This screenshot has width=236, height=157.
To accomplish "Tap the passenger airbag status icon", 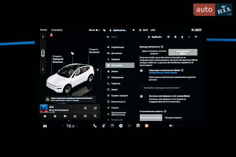I will pos(196,30).
